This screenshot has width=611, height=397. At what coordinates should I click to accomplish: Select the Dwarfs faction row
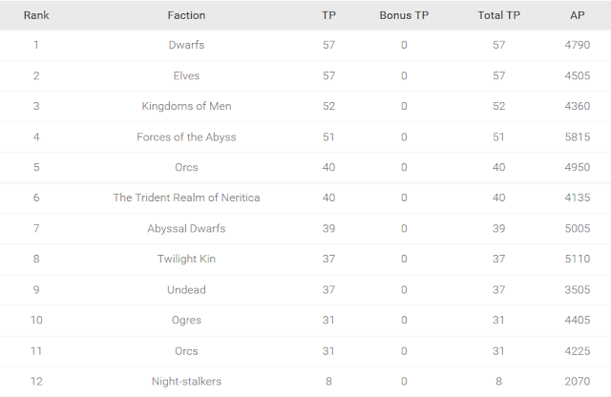(x=186, y=45)
